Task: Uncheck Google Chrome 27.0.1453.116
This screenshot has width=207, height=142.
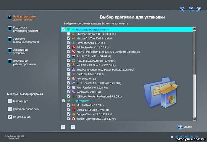Action: coord(69,114)
